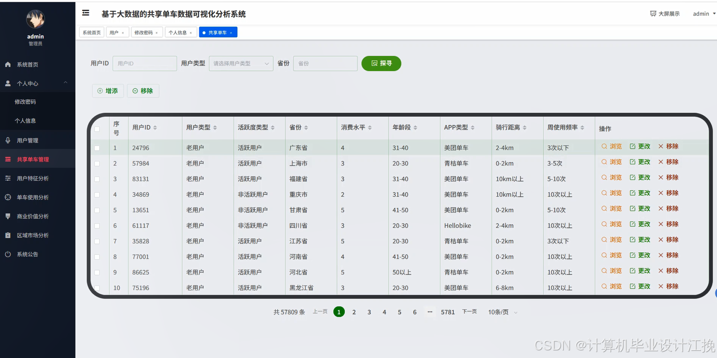Click 浏览 for user 24796
Image resolution: width=717 pixels, height=358 pixels.
point(612,146)
